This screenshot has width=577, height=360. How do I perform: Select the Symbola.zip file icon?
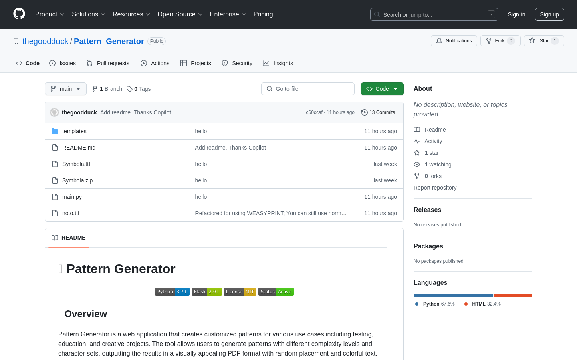[55, 180]
